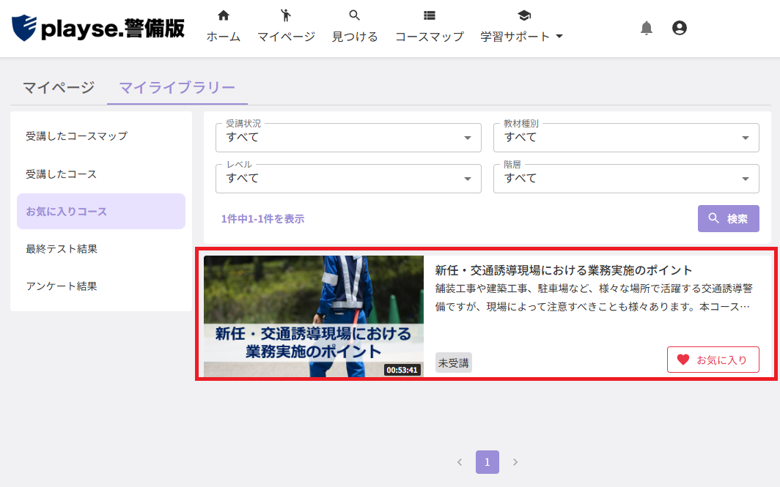
Task: Click the course thumbnail image
Action: [314, 316]
